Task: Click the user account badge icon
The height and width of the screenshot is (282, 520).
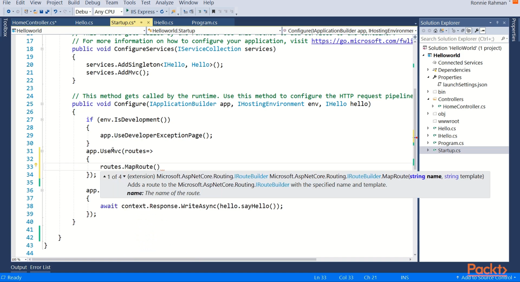Action: pos(515,3)
